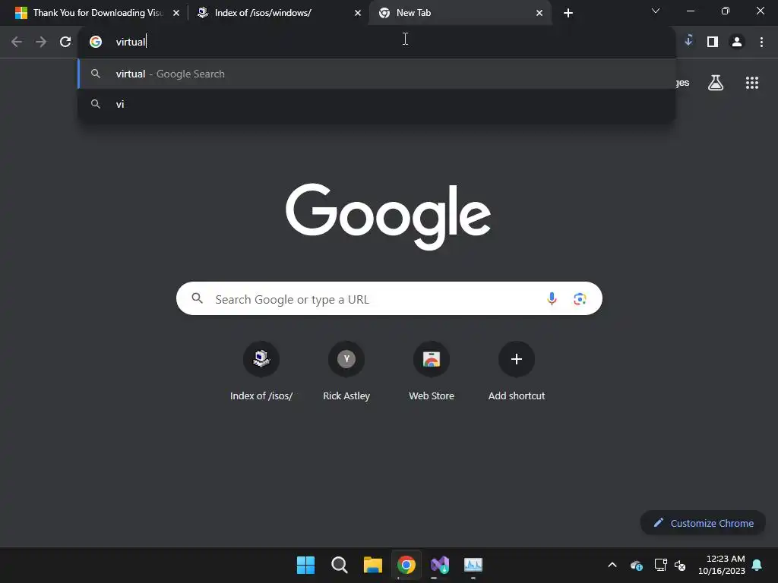
Task: Show hidden system tray icons
Action: (612, 565)
